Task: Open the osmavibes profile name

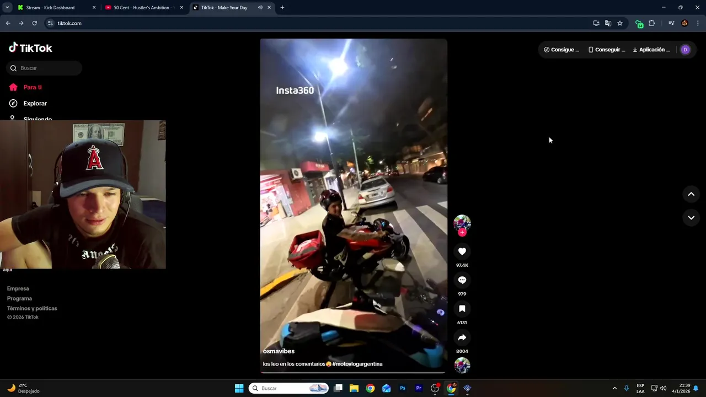Action: (279, 351)
